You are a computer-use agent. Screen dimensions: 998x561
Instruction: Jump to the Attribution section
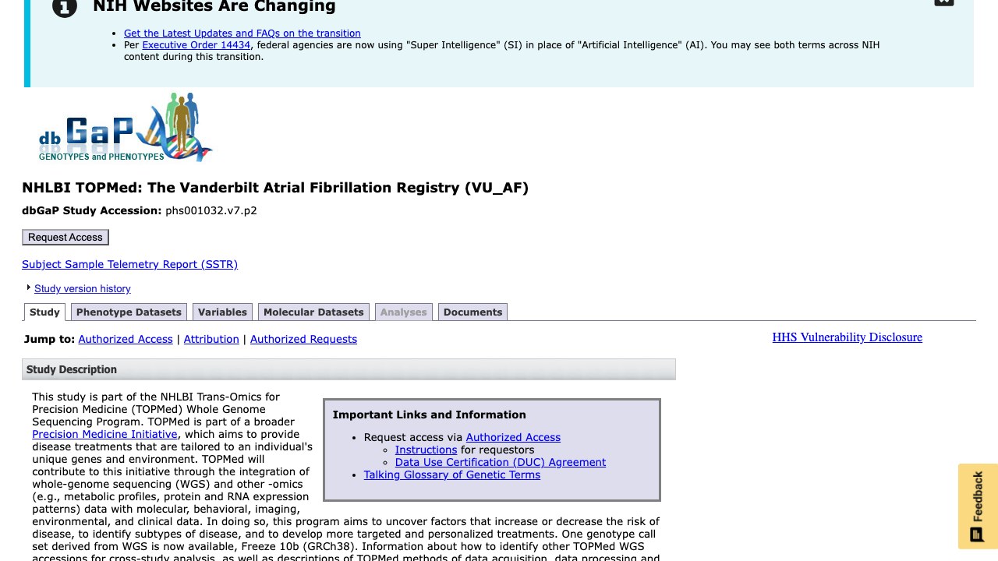211,339
